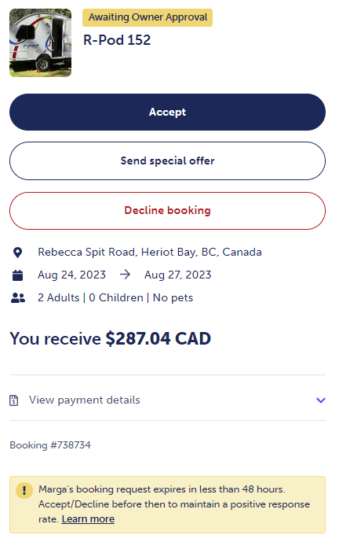339x546 pixels.
Task: Click the yellow warning exclamation icon
Action: point(24,490)
